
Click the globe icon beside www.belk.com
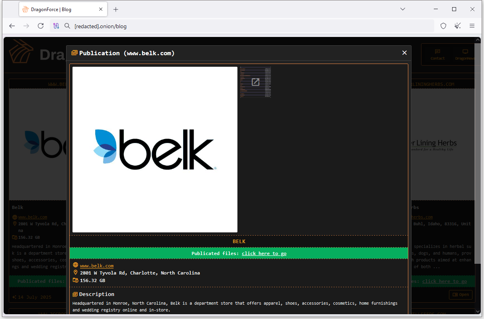[x=76, y=265]
